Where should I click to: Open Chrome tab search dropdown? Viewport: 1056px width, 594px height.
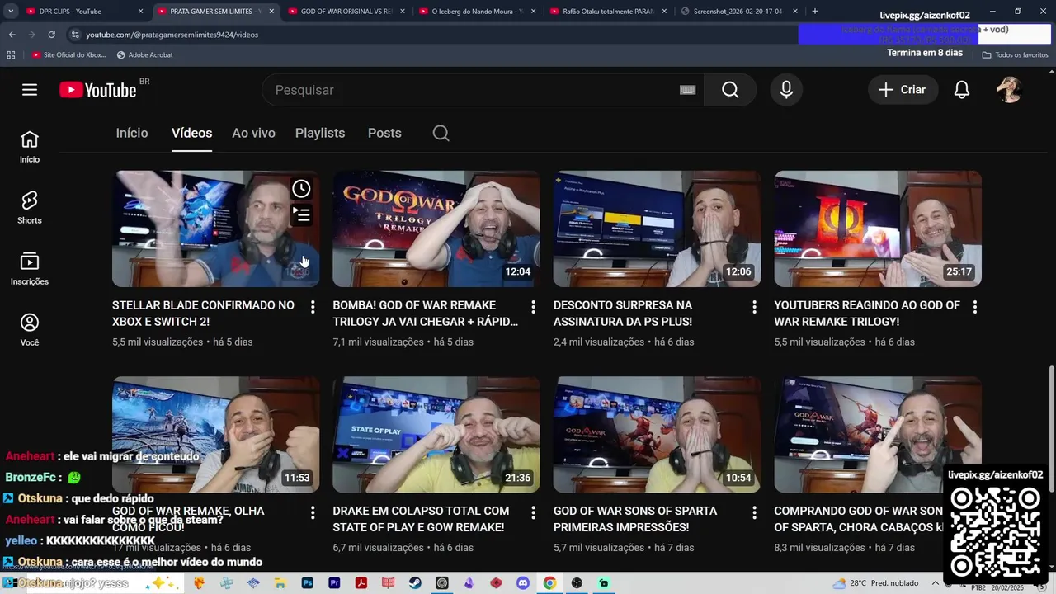tap(11, 12)
